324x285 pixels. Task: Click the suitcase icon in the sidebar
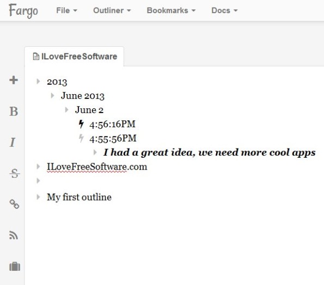pyautogui.click(x=15, y=267)
